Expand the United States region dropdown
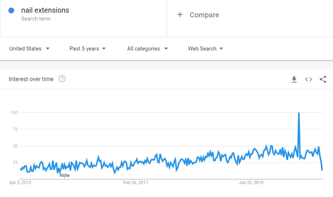This screenshot has height=197, width=333. click(x=29, y=48)
